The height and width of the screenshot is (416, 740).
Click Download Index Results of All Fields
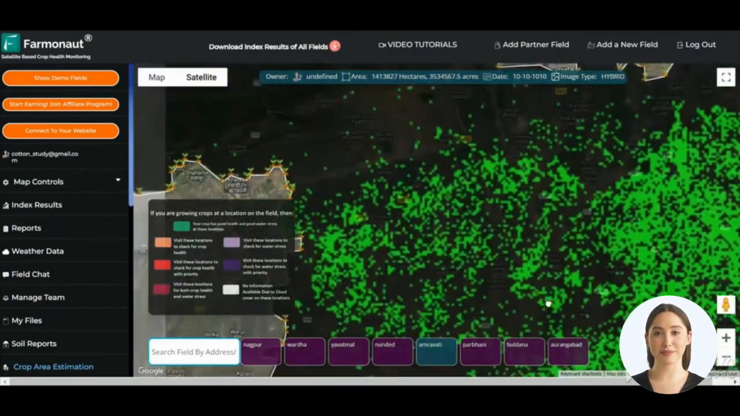click(x=268, y=47)
